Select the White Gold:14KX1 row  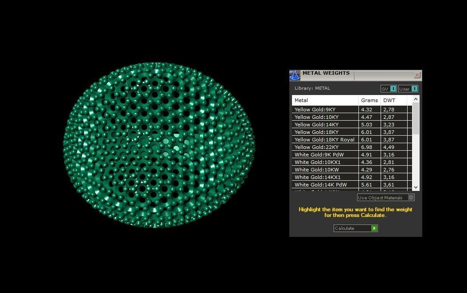click(x=352, y=177)
